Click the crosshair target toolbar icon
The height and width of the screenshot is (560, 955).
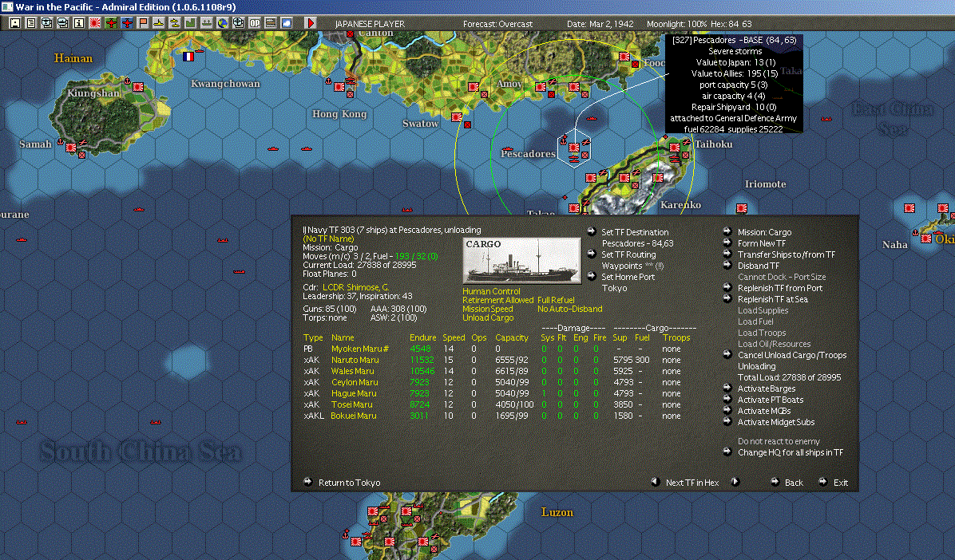238,23
